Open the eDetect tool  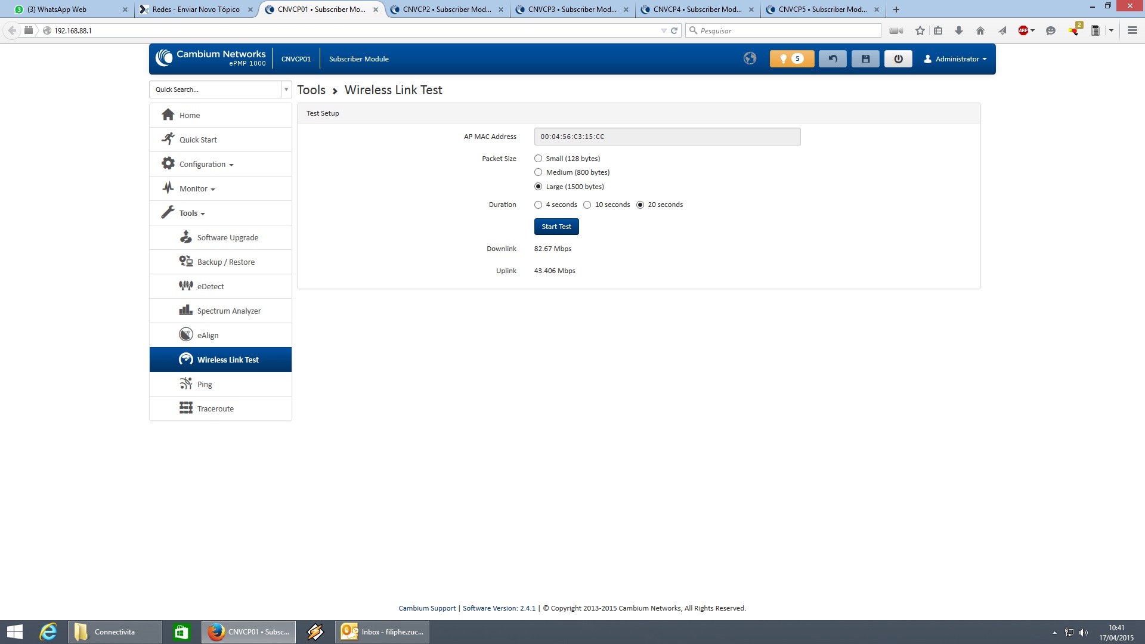click(210, 286)
